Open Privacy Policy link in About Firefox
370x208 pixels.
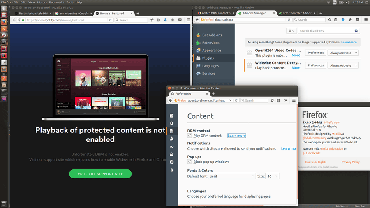click(351, 162)
